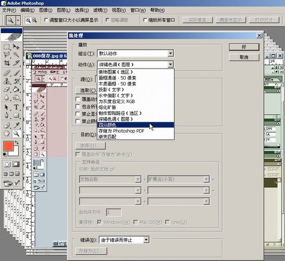Open the 扩展名(小写) naming dropdown
This screenshot has height=261, width=285.
pyautogui.click(x=206, y=179)
